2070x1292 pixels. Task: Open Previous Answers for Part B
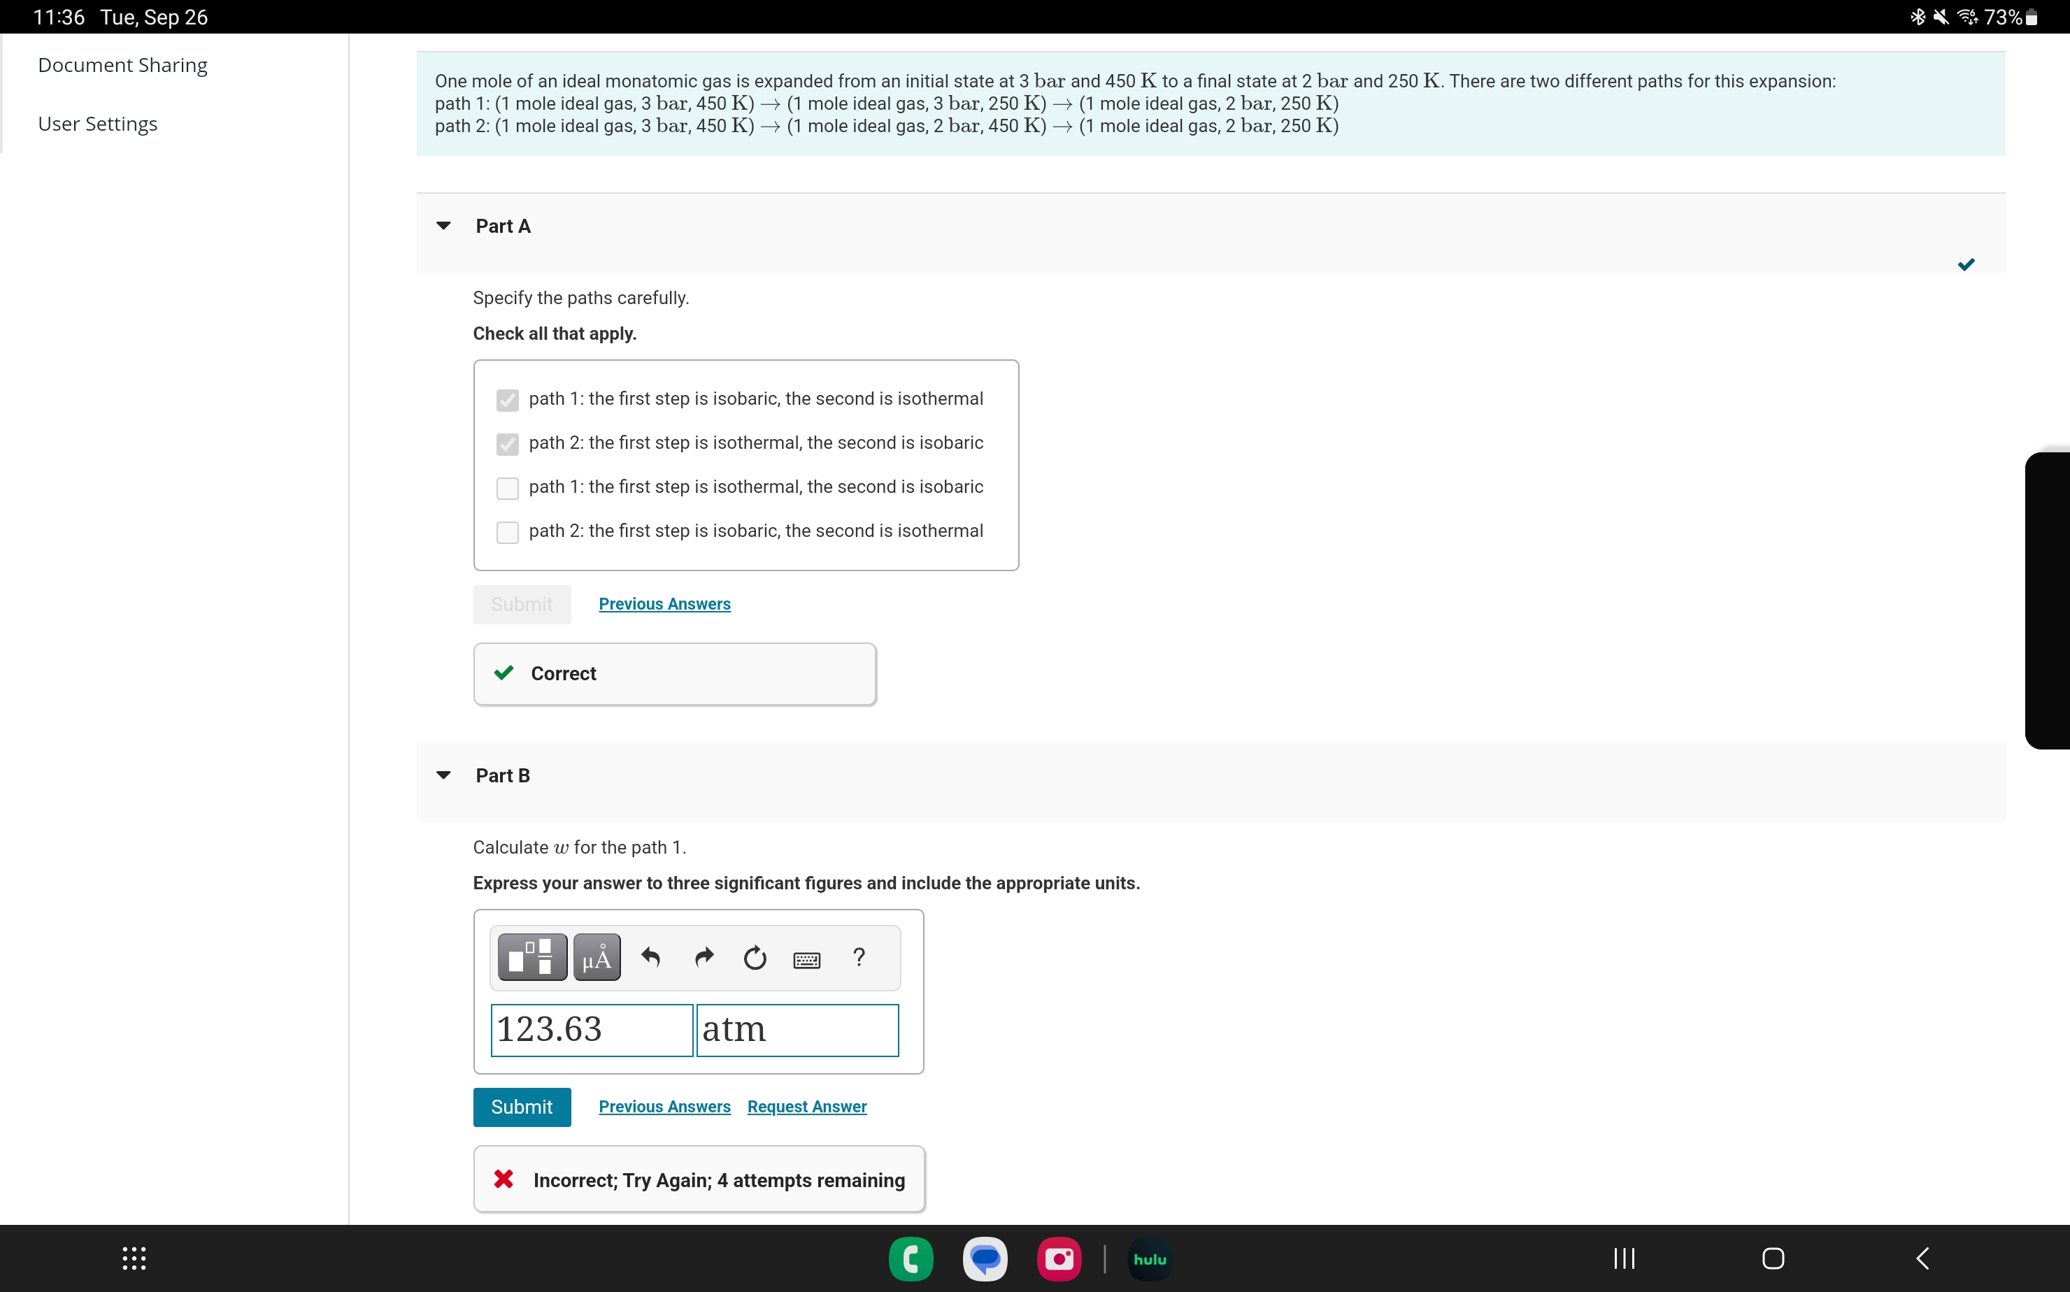[664, 1106]
